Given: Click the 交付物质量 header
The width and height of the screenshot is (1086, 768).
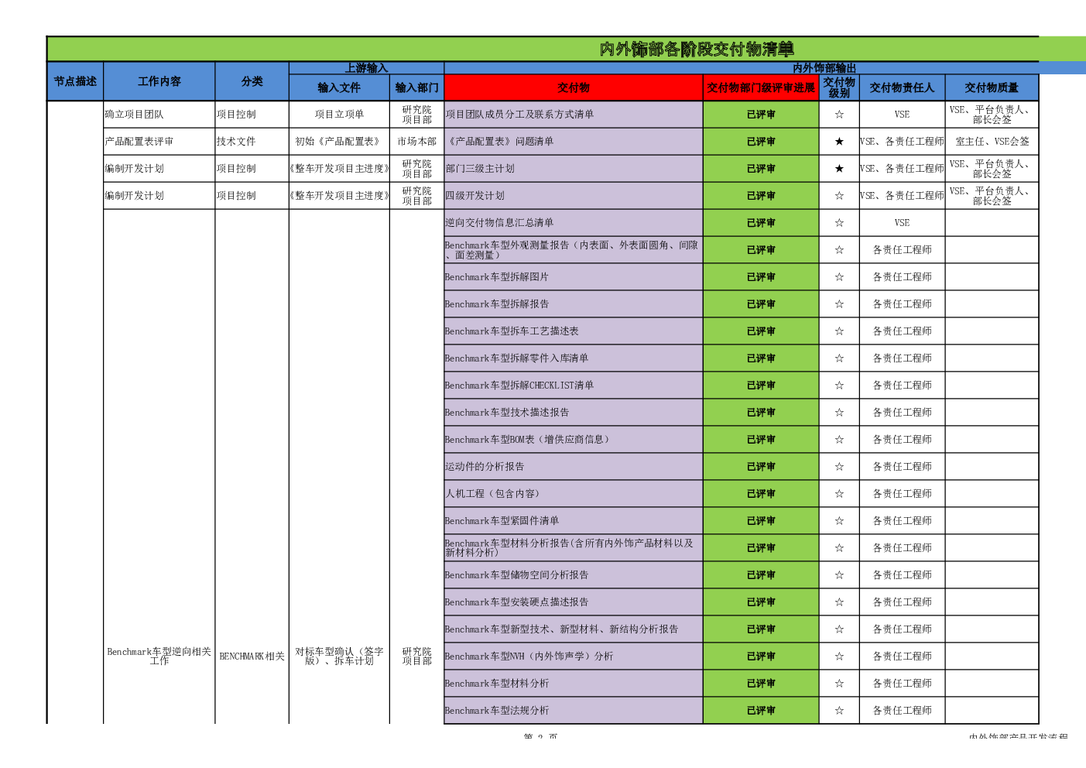Looking at the screenshot, I should [992, 87].
